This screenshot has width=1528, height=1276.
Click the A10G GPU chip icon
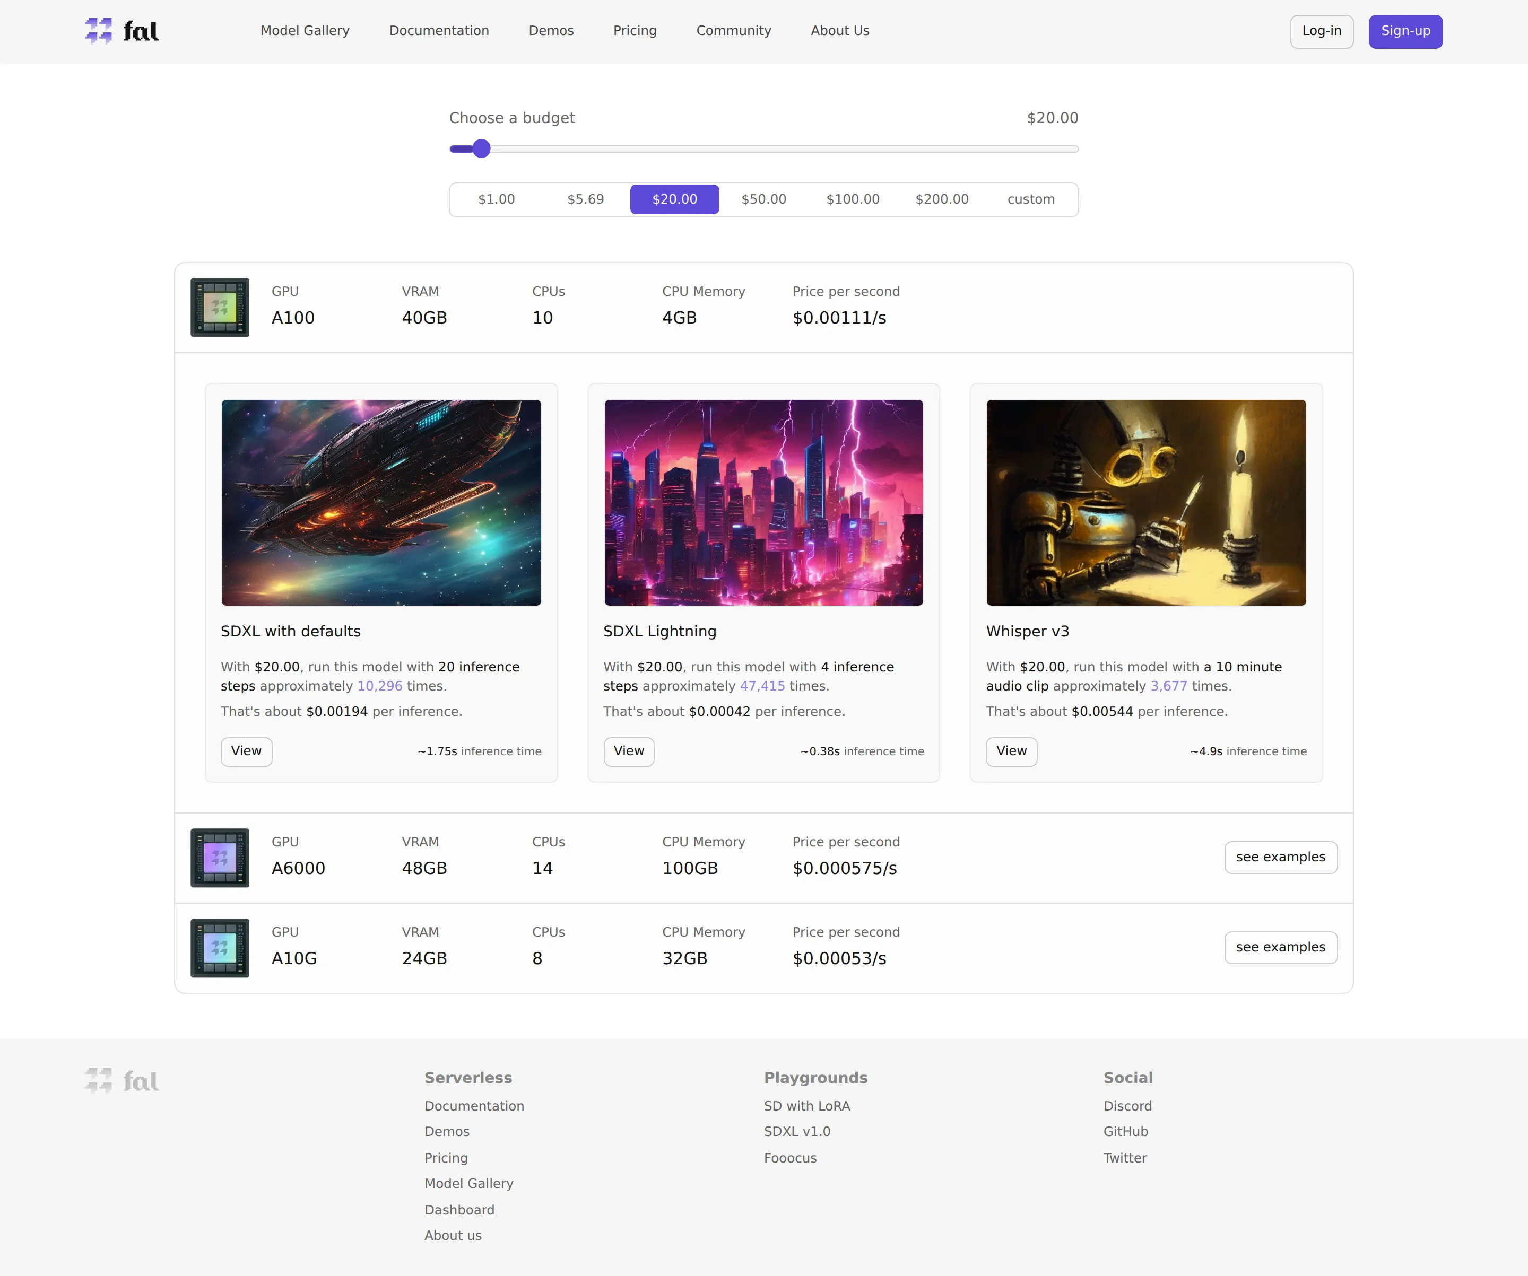pos(220,948)
